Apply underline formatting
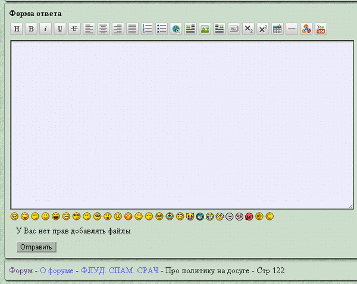 point(60,29)
